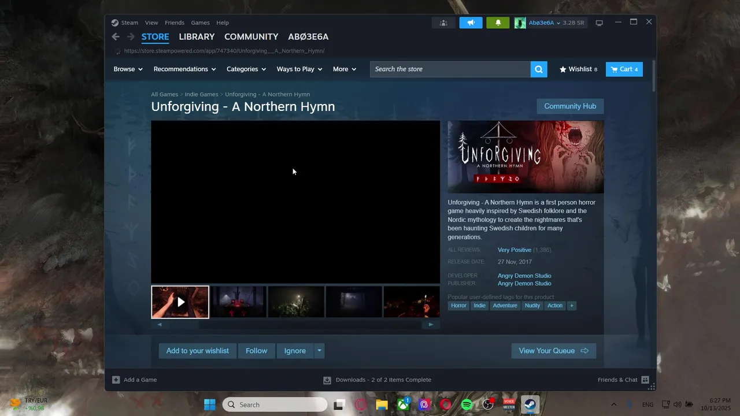The height and width of the screenshot is (416, 740).
Task: Play the trailer video thumbnail
Action: [180, 302]
